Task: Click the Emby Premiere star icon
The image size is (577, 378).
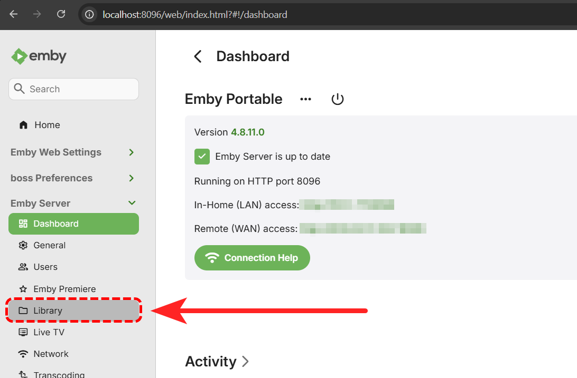Action: 24,289
